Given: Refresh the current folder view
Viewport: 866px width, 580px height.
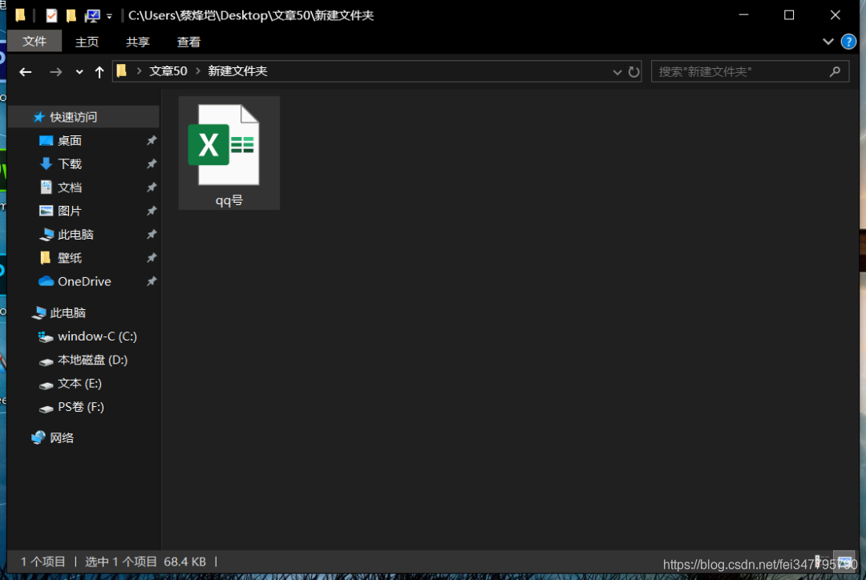Looking at the screenshot, I should [634, 72].
